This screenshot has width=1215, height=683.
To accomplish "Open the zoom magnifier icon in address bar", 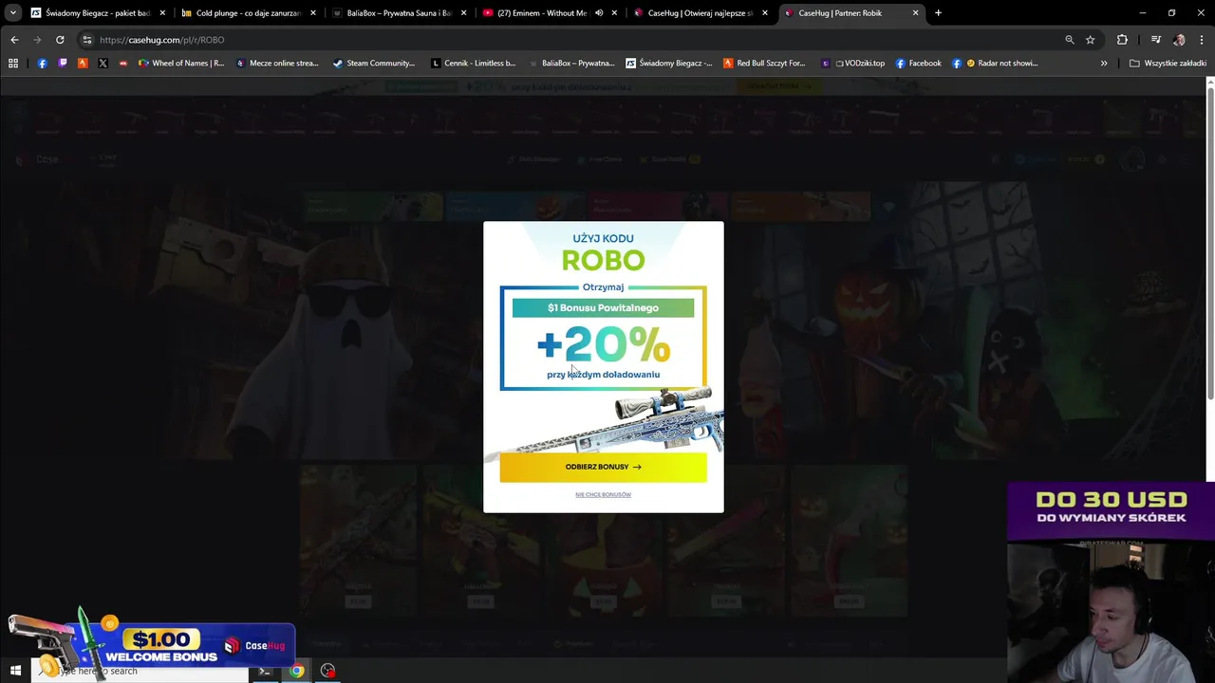I will click(x=1070, y=40).
